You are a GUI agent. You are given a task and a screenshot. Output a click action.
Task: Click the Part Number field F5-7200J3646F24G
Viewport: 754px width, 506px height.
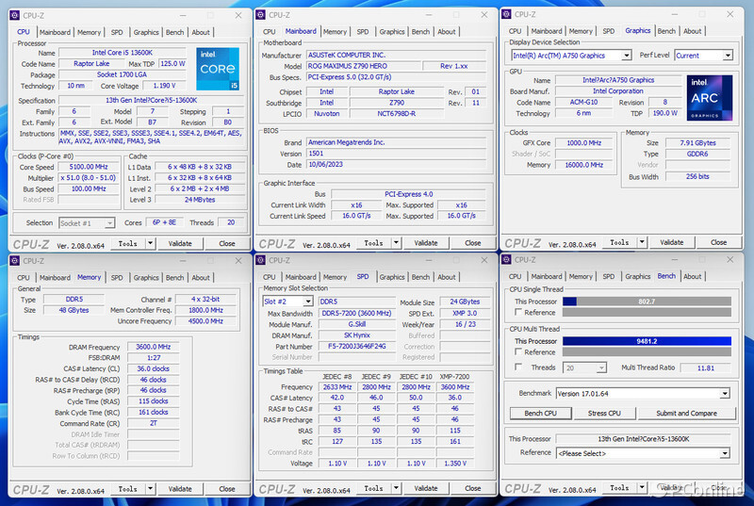tap(357, 346)
